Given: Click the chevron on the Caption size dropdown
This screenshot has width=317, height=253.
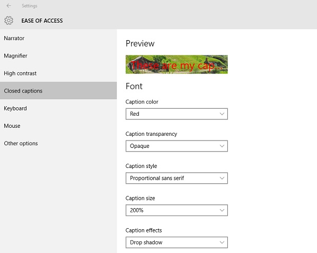Looking at the screenshot, I should (222, 211).
